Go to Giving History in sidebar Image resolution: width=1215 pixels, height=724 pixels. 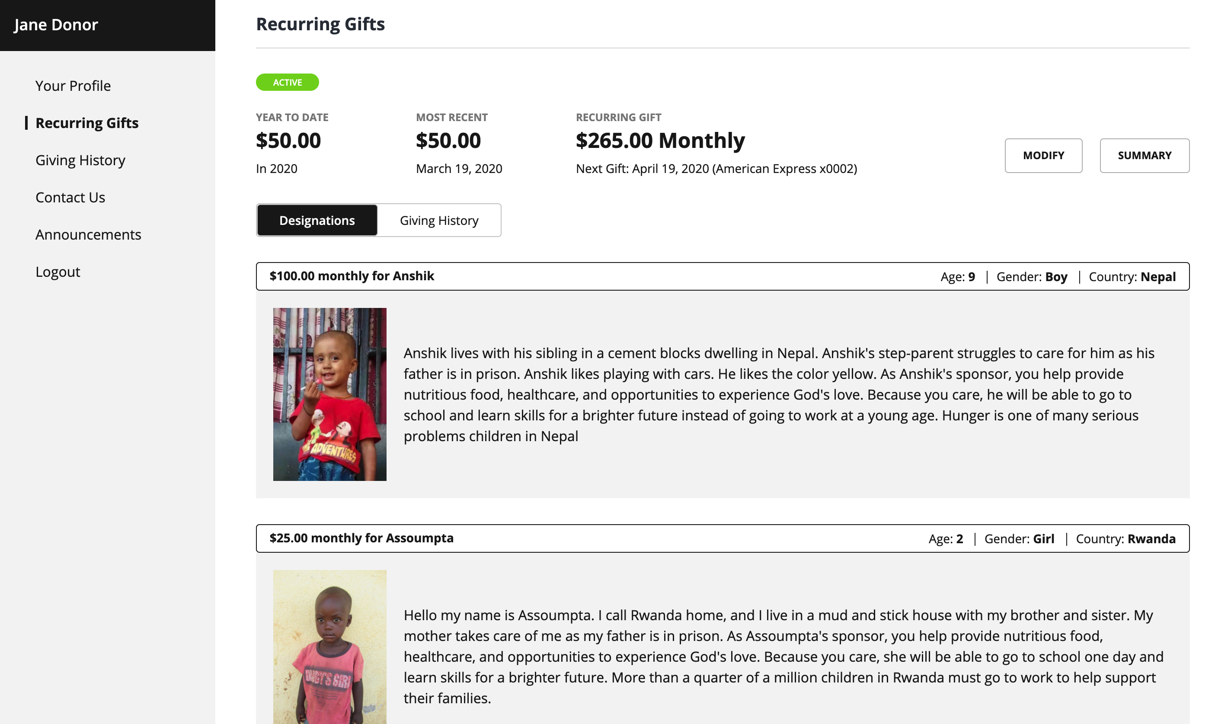coord(80,160)
